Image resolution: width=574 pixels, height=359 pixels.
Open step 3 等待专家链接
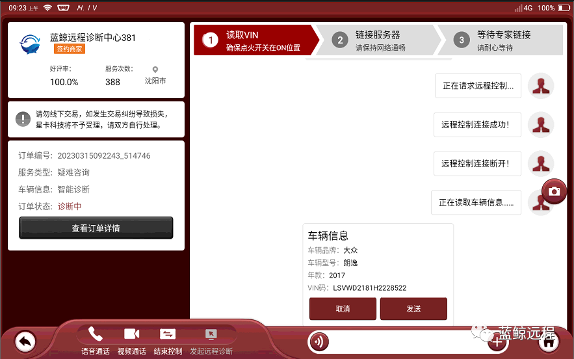(501, 40)
